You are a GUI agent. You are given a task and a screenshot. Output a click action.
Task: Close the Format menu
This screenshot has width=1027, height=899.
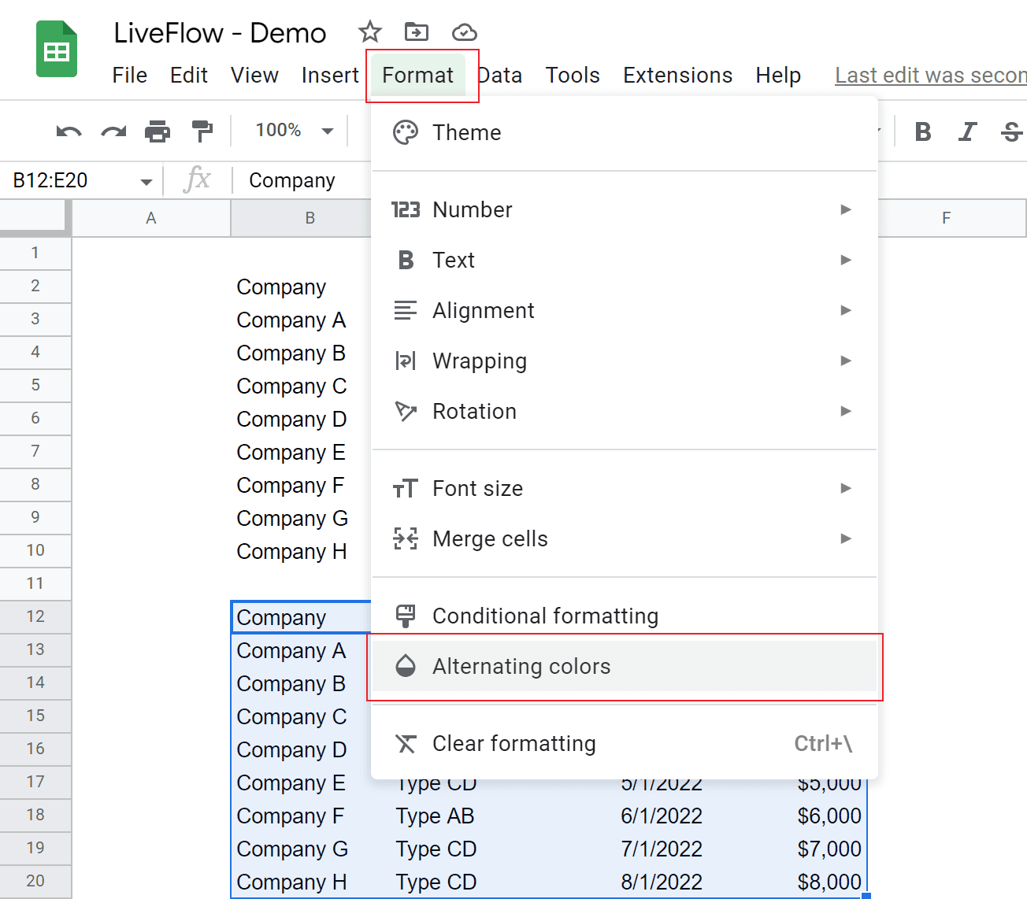pyautogui.click(x=418, y=76)
